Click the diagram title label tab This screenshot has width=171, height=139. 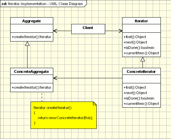point(43,4)
